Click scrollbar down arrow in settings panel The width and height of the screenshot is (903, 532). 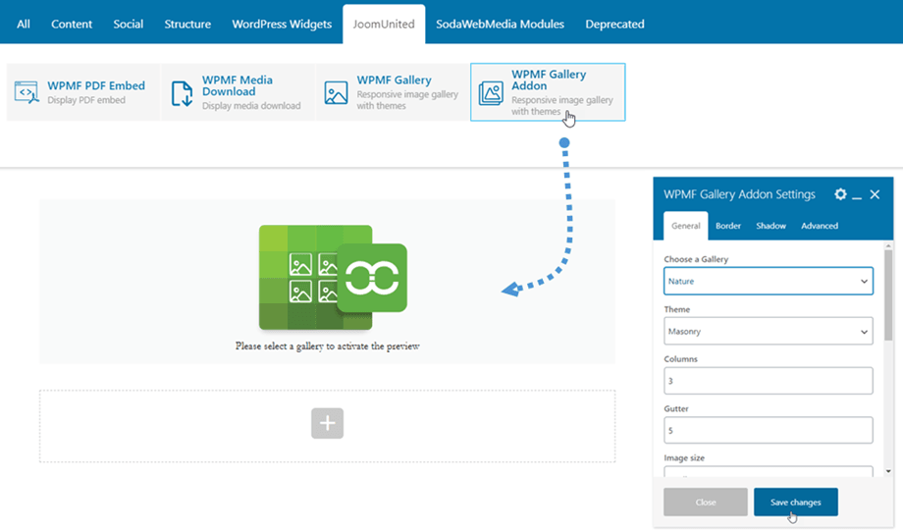tap(888, 471)
